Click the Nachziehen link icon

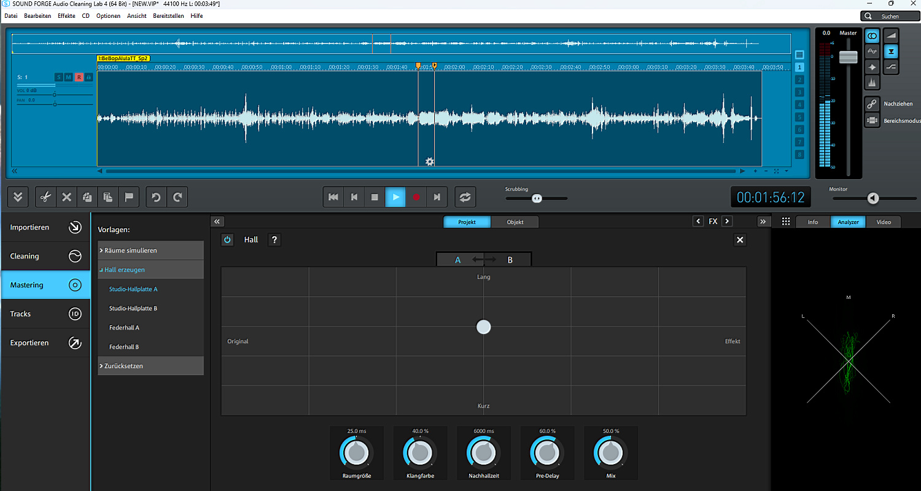(x=872, y=104)
